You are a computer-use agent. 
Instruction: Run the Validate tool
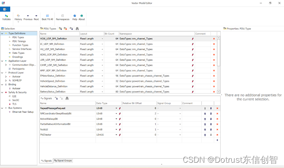tap(6, 17)
